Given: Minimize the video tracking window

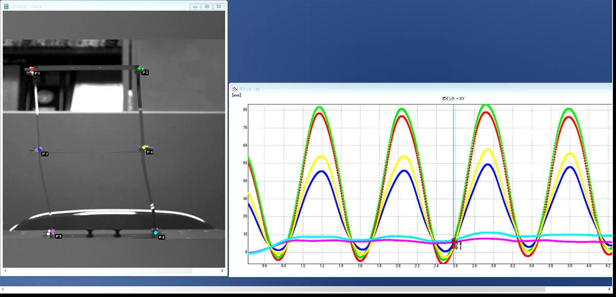Looking at the screenshot, I should point(195,6).
